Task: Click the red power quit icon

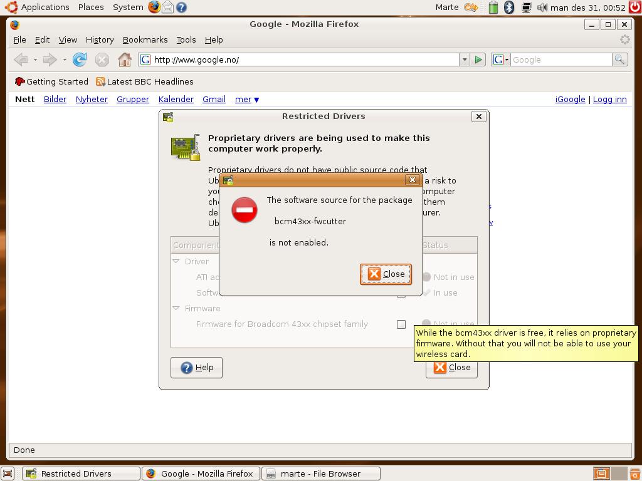Action: [x=635, y=7]
